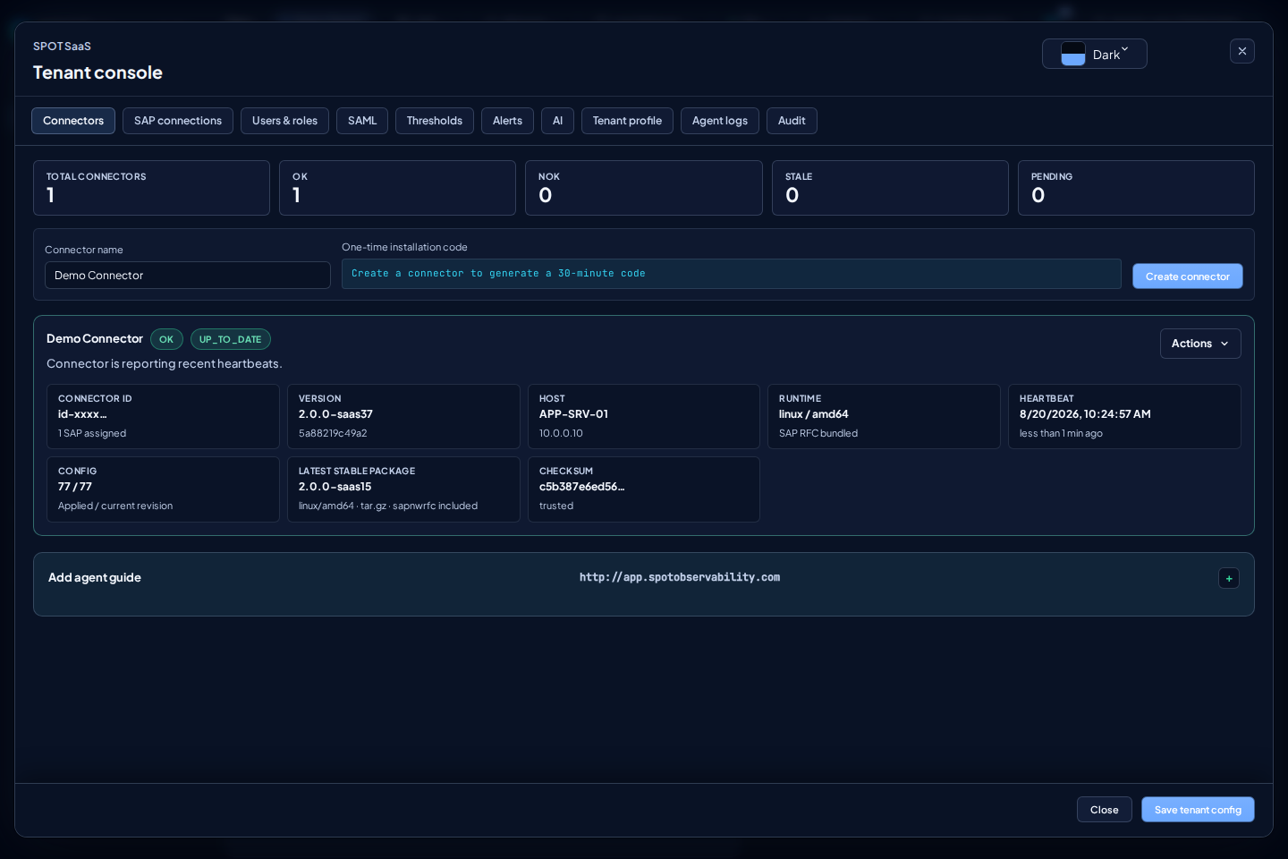The height and width of the screenshot is (859, 1288).
Task: Select the Audit tab
Action: click(x=792, y=121)
